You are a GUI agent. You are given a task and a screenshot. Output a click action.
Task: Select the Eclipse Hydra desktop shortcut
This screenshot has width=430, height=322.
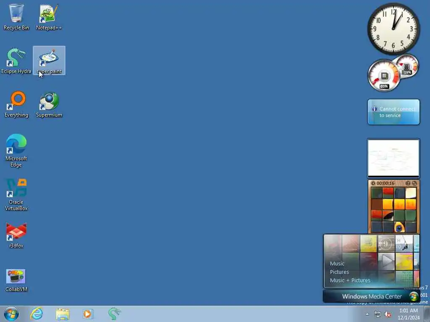coord(16,61)
